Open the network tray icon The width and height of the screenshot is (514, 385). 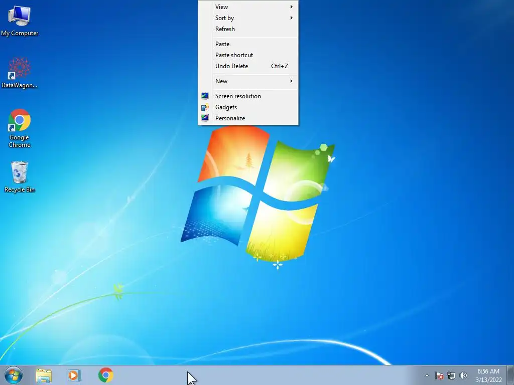click(x=451, y=375)
